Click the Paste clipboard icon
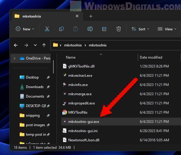Viewport: 181px width, 155px height. point(76,29)
